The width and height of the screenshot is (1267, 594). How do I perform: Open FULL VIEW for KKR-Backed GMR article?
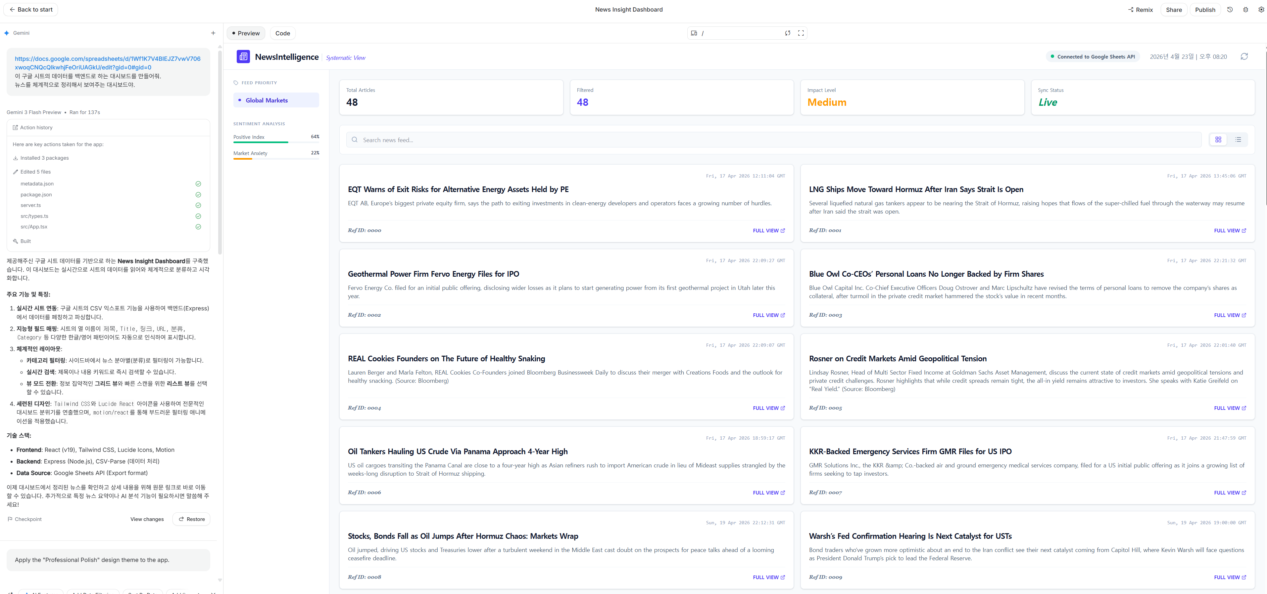1230,493
